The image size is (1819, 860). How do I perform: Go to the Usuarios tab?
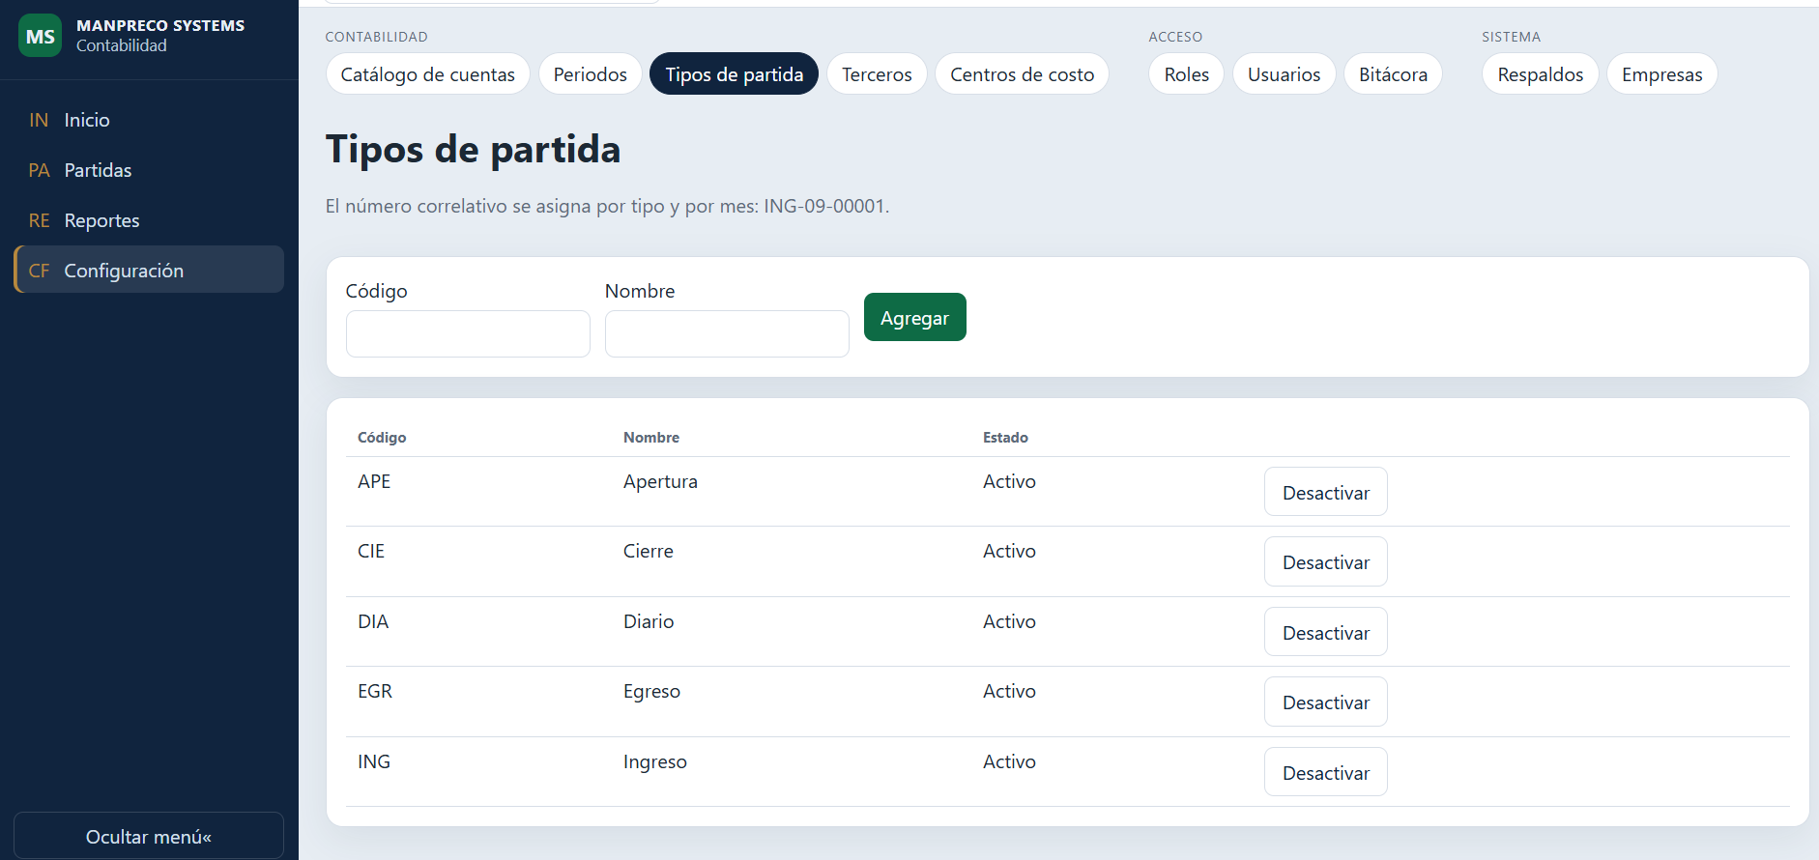click(x=1284, y=74)
